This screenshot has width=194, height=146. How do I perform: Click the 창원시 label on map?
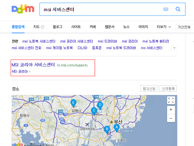(24, 115)
